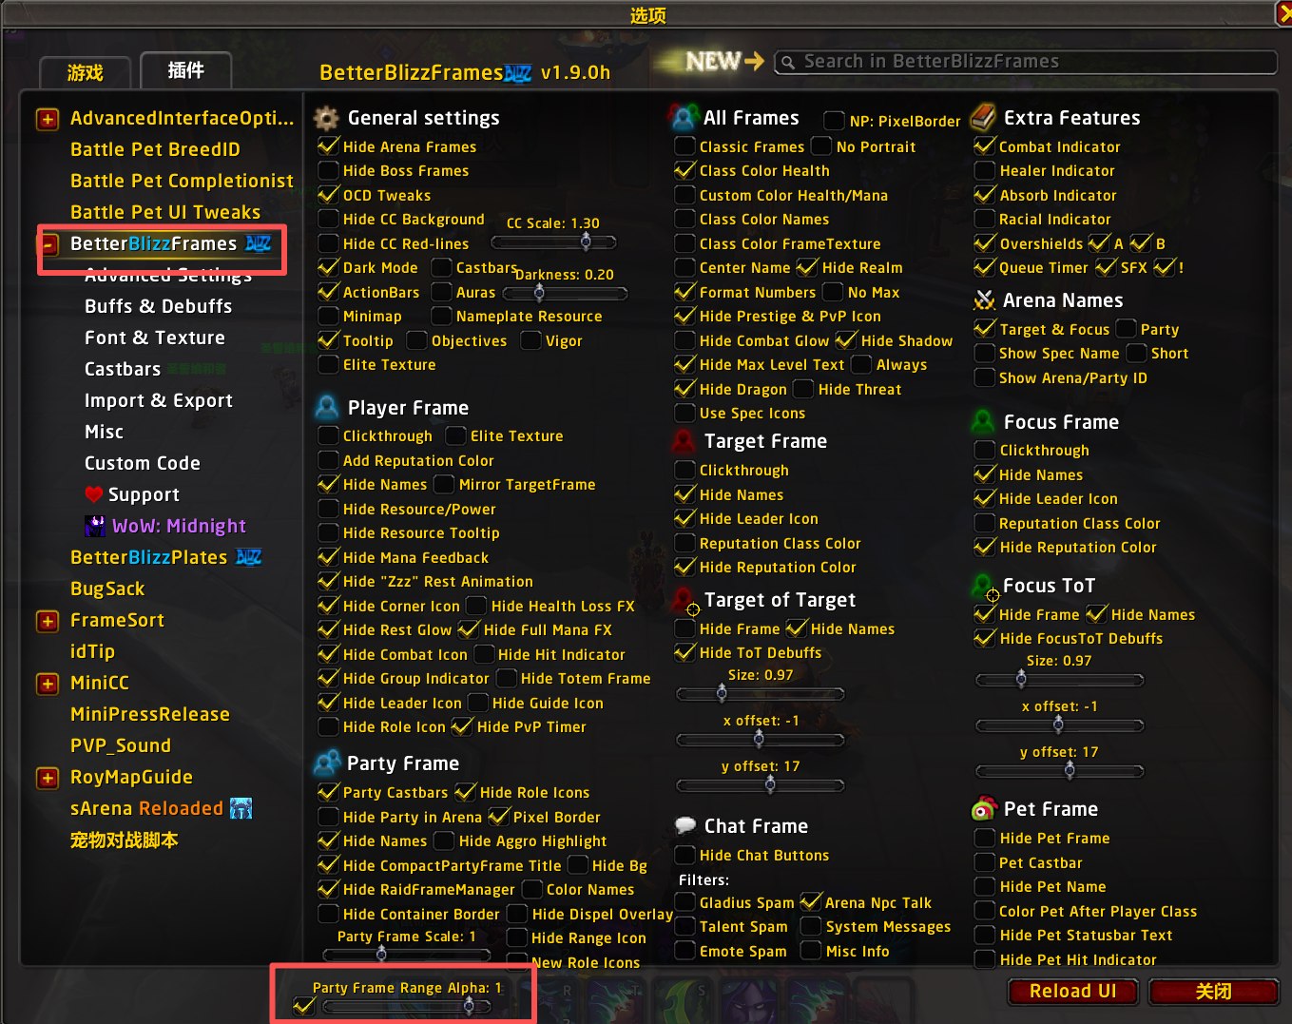Toggle the Hide Pet Frame checkbox
Image resolution: width=1292 pixels, height=1024 pixels.
tap(985, 838)
